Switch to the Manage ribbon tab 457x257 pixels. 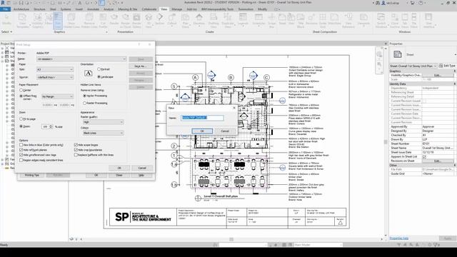176,9
